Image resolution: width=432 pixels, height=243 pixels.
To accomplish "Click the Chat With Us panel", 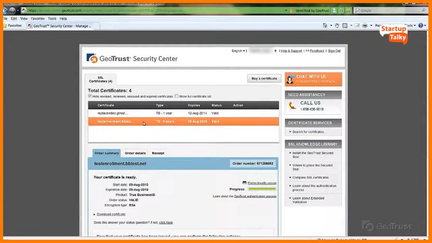I will click(x=313, y=78).
